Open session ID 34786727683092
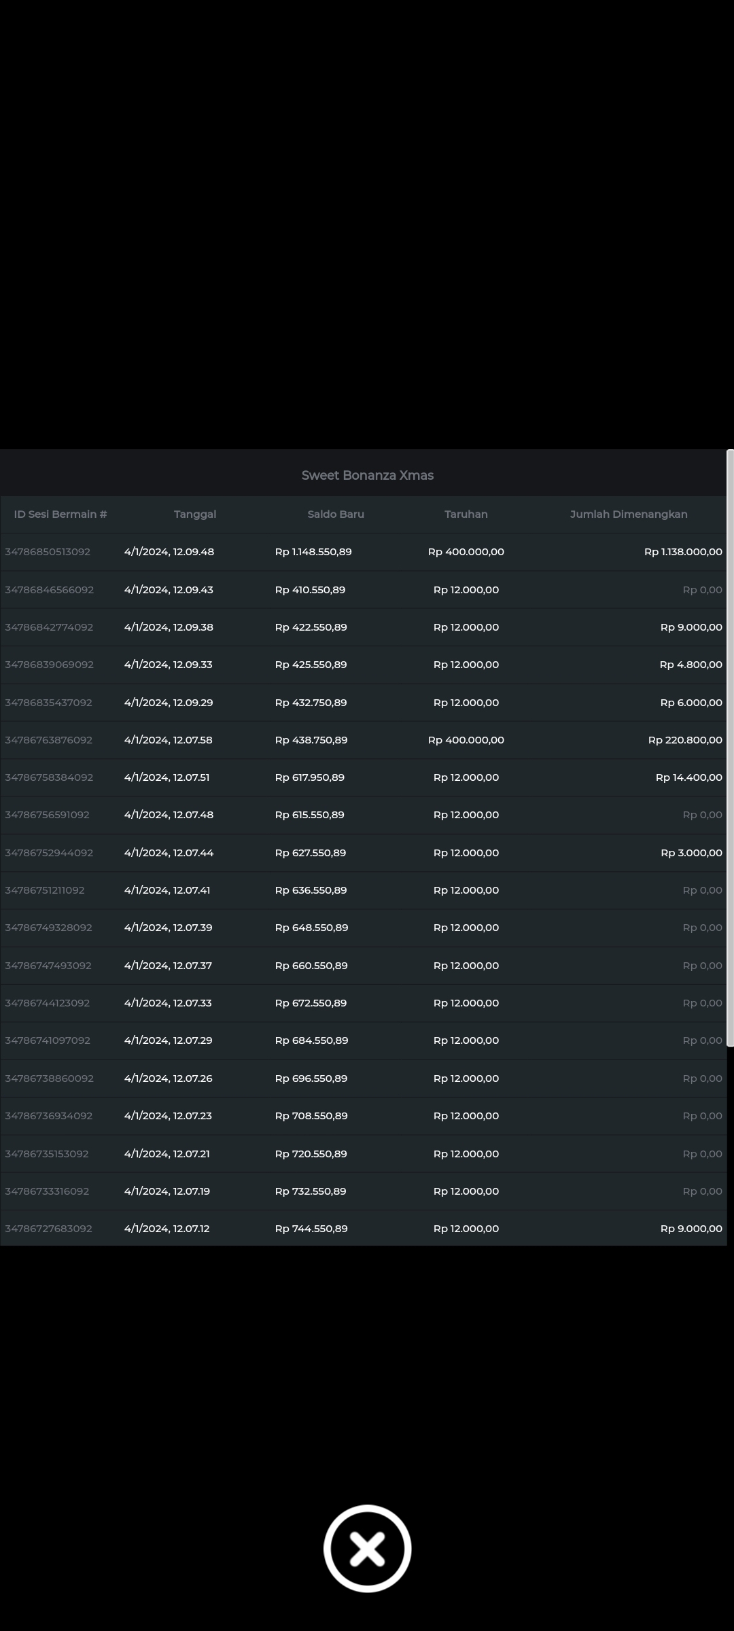Viewport: 734px width, 1631px height. coord(49,1229)
